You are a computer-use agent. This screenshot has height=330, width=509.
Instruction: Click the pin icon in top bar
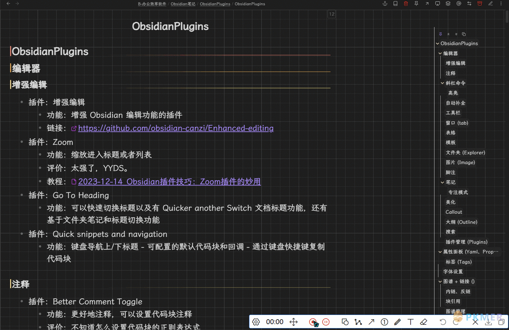416,4
